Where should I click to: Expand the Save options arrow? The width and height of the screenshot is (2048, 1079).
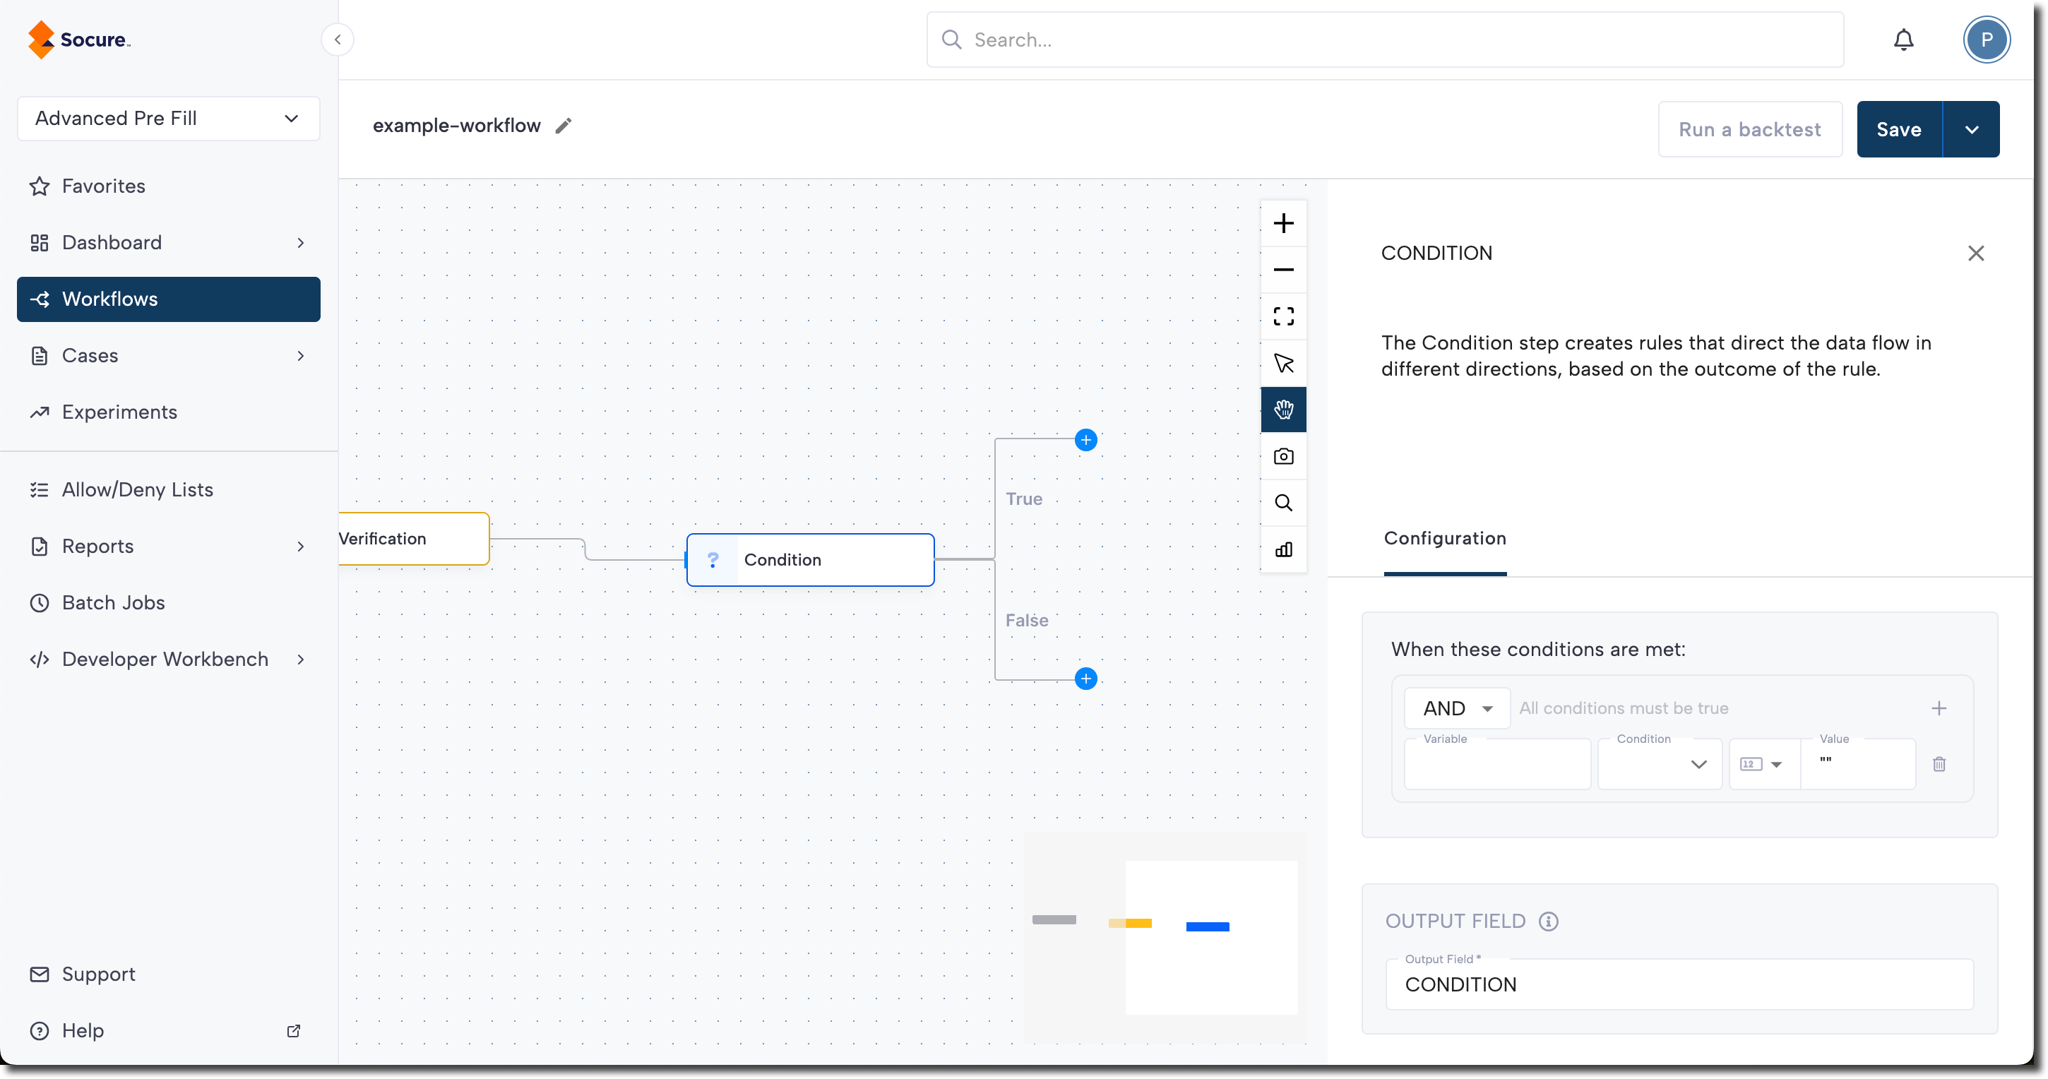click(x=1971, y=130)
